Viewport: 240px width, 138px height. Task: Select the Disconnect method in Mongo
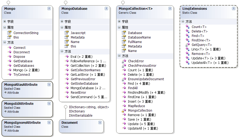pyautogui.click(x=21, y=52)
